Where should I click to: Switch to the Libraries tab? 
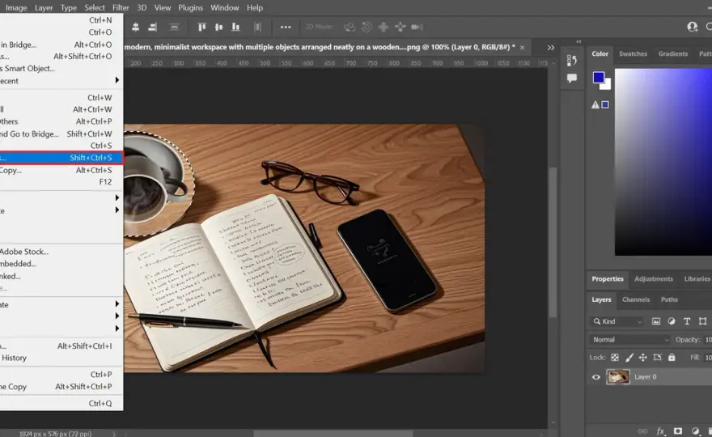pos(697,279)
